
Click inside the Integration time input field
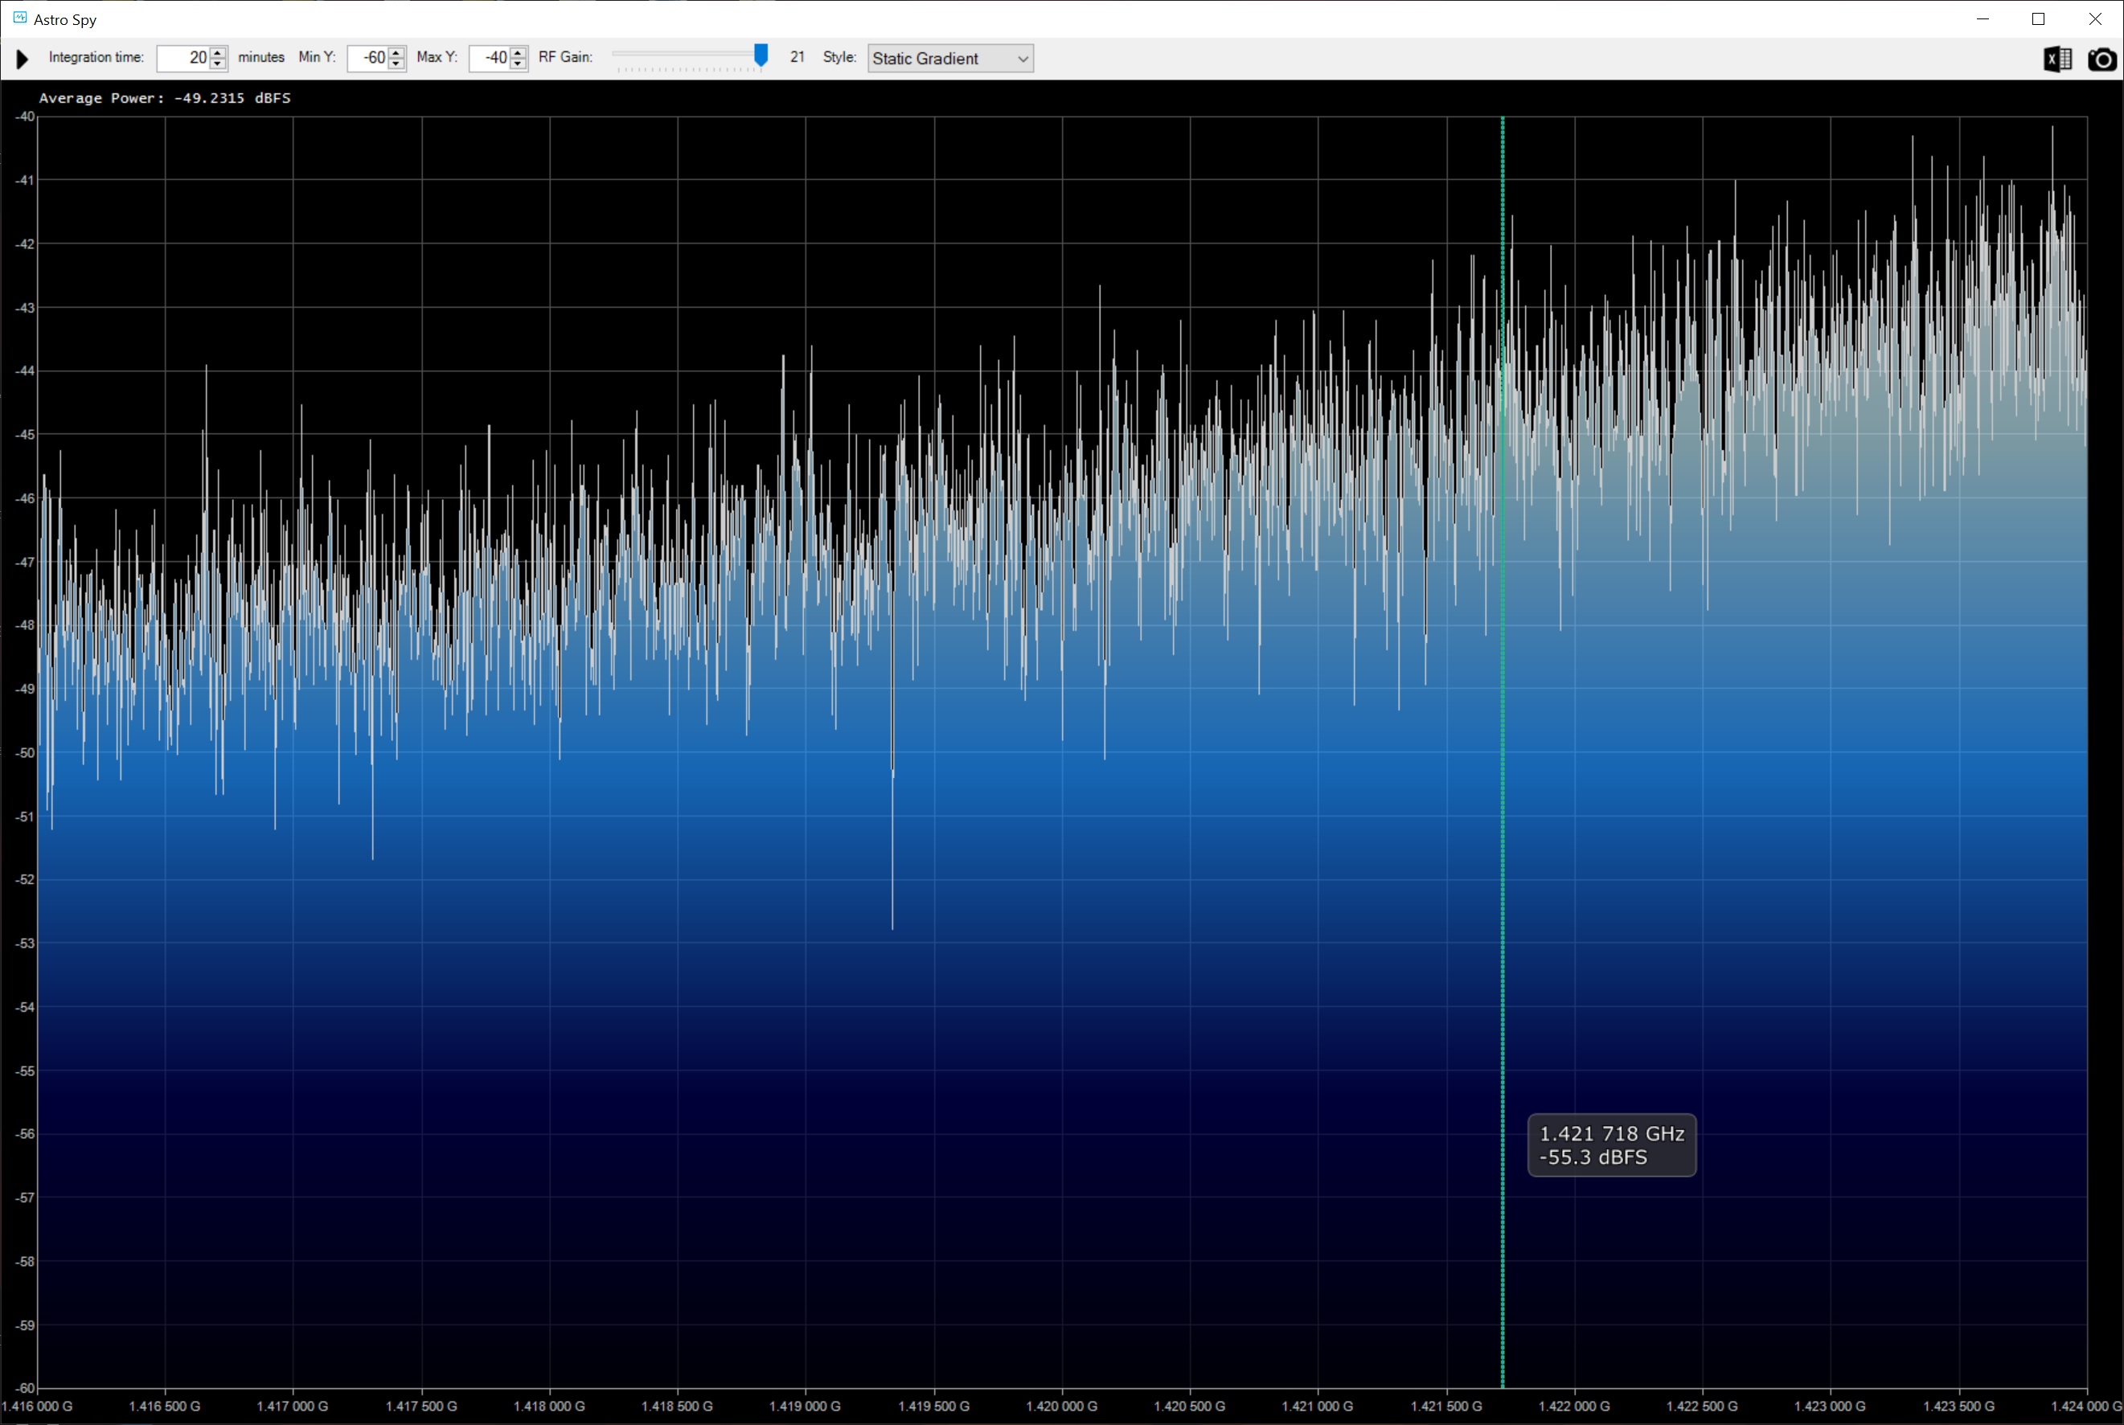pyautogui.click(x=183, y=58)
